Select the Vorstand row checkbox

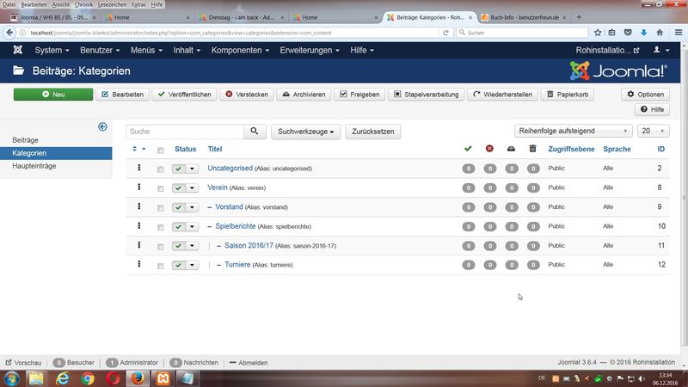click(x=161, y=208)
